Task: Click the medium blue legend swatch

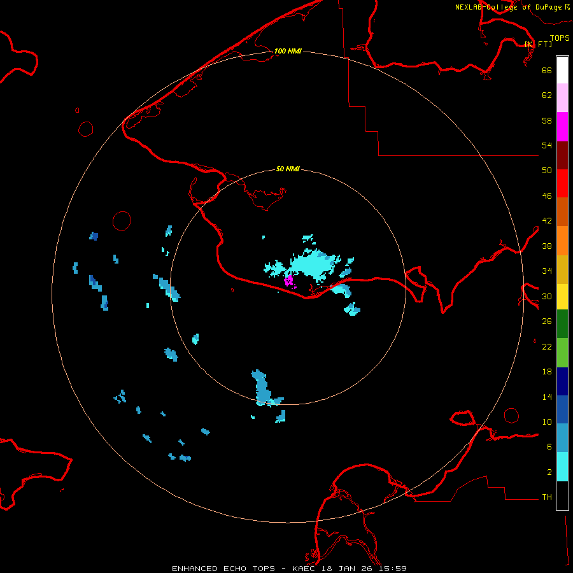Action: click(562, 409)
